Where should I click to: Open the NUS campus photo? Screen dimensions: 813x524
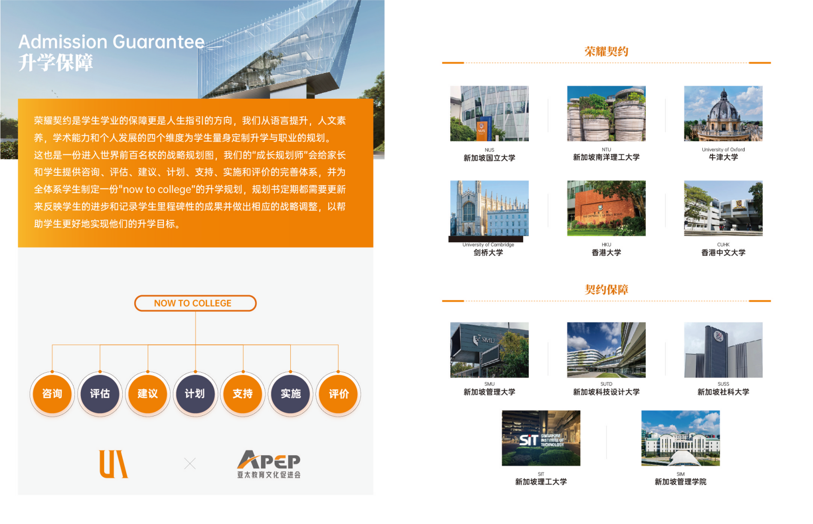click(489, 113)
